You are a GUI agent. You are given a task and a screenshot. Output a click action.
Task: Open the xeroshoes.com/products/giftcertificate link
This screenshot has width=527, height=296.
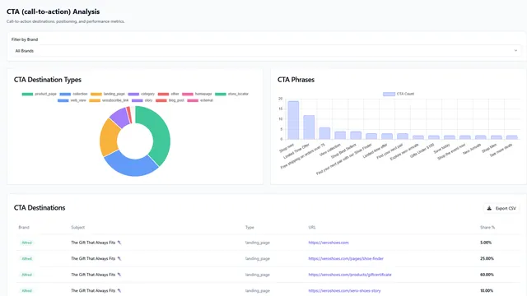[x=350, y=275]
